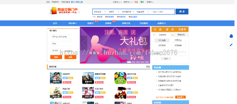The image size is (237, 104).
Task: Click 官方代充 tag under 球球大作战
Action: pos(131,82)
